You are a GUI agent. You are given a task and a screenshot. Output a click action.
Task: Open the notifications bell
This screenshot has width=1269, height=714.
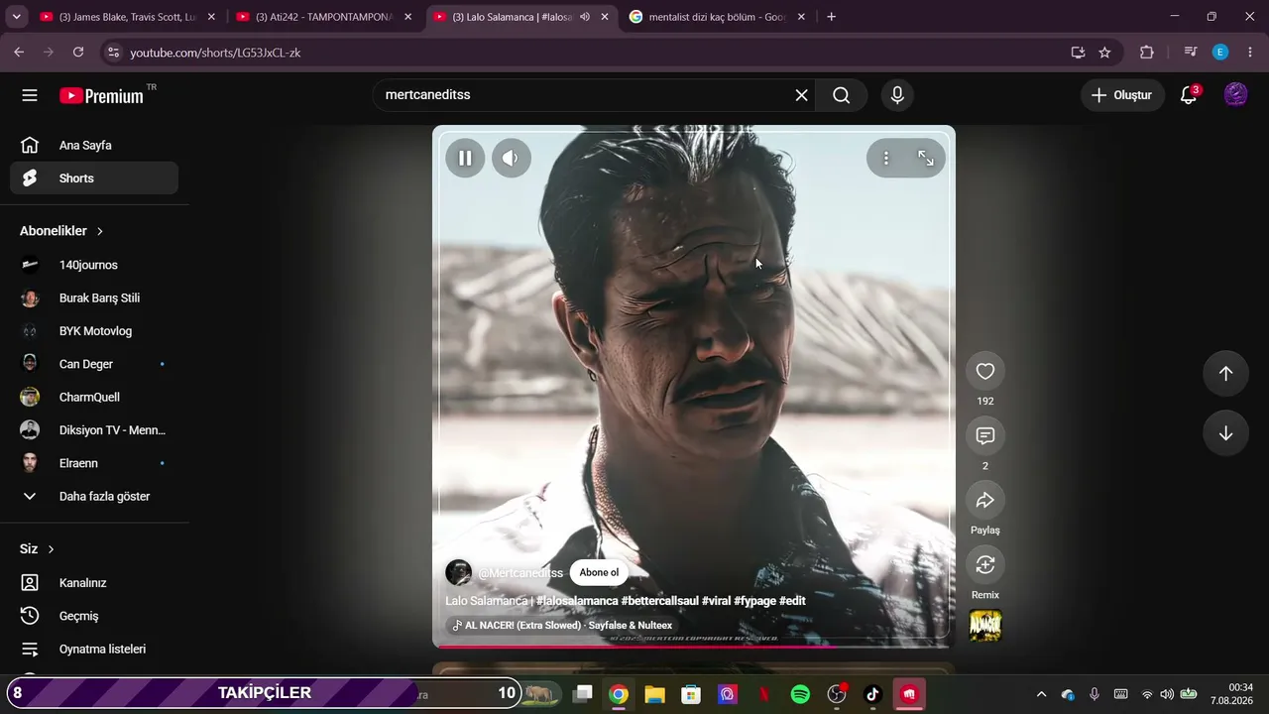coord(1189,95)
